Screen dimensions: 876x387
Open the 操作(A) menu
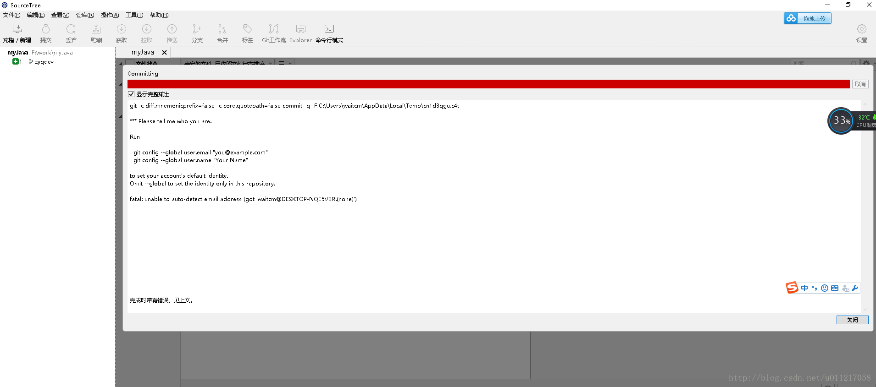point(110,15)
